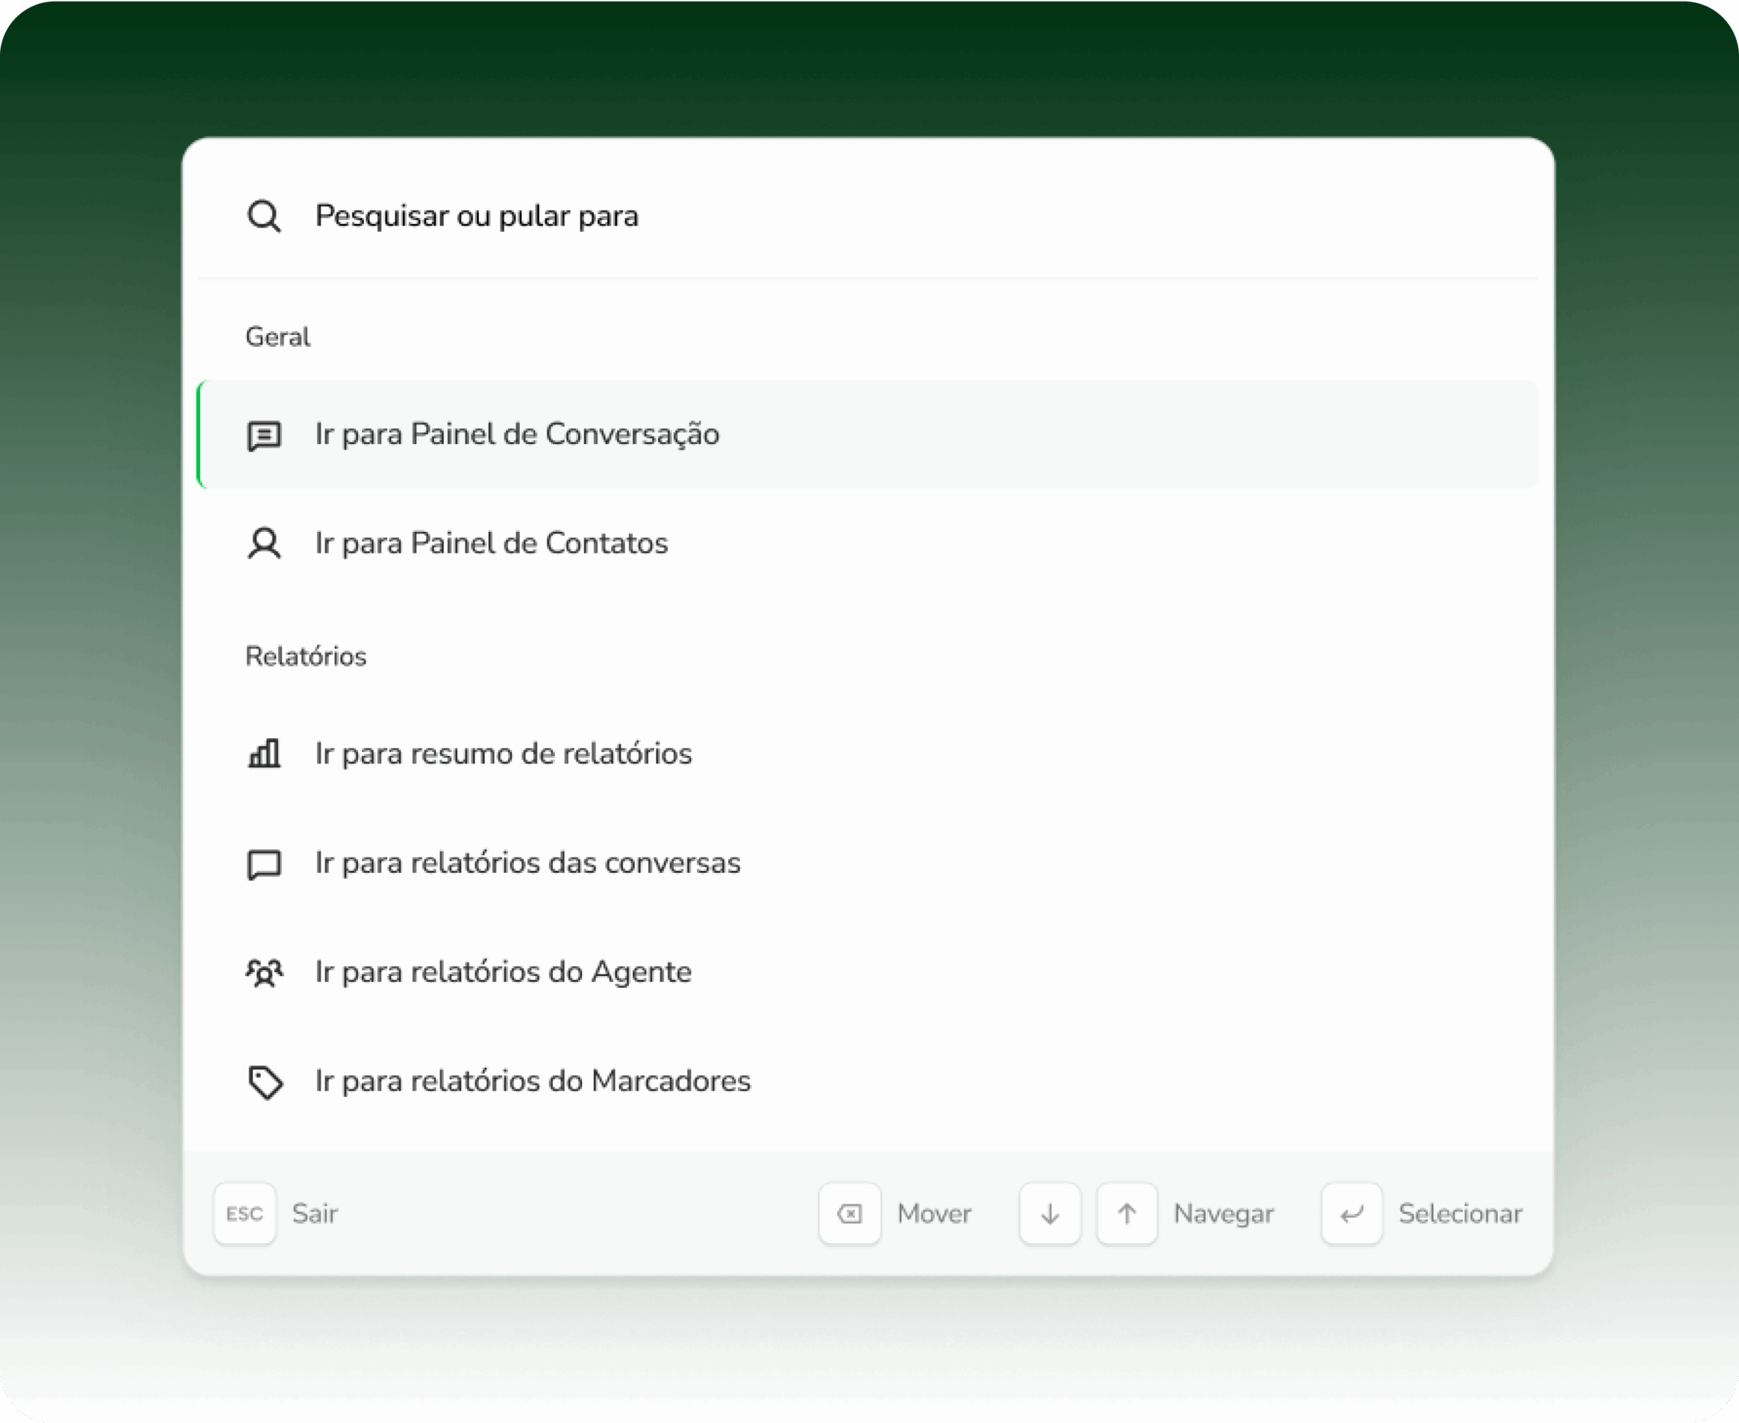Click the enter Selecionar key icon
Screen dimensions: 1739x1423
click(x=1351, y=1214)
